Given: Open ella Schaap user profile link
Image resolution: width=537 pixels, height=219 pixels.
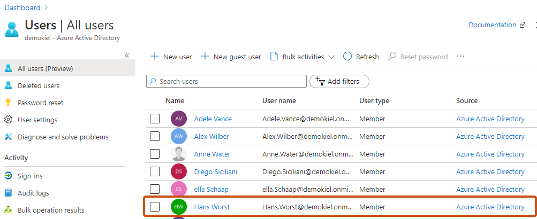Looking at the screenshot, I should (x=211, y=189).
